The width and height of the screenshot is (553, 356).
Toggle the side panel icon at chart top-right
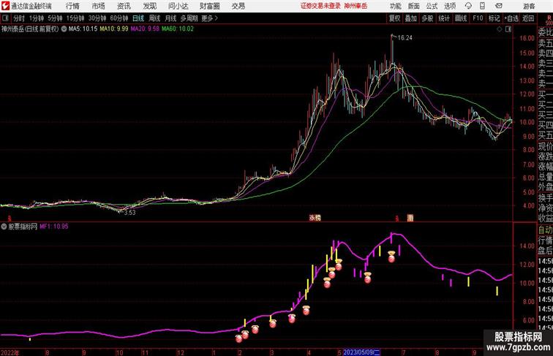[508, 29]
